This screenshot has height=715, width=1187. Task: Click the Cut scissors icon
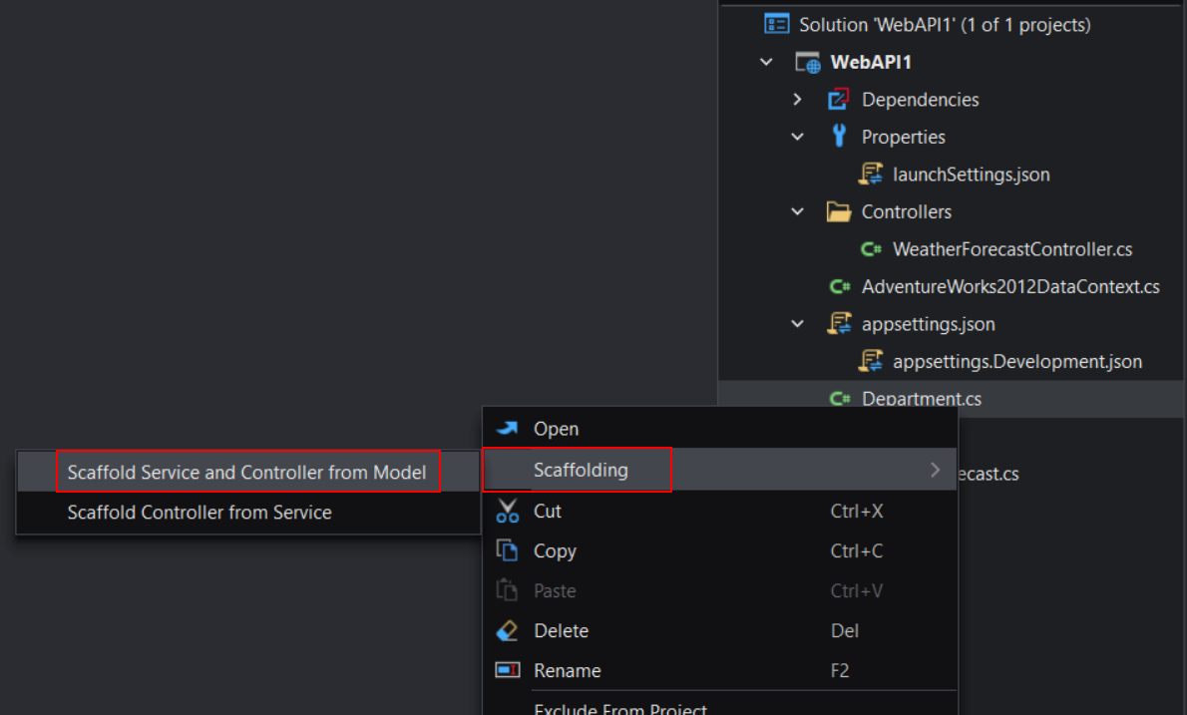tap(508, 512)
